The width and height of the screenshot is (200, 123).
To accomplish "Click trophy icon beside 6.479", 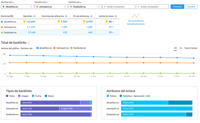I will click(x=84, y=22).
